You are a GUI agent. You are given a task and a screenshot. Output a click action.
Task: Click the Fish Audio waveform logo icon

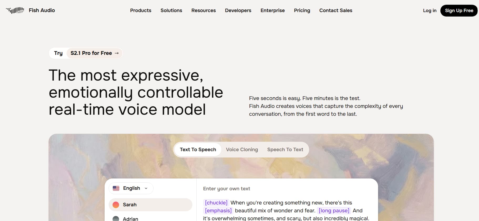[15, 10]
